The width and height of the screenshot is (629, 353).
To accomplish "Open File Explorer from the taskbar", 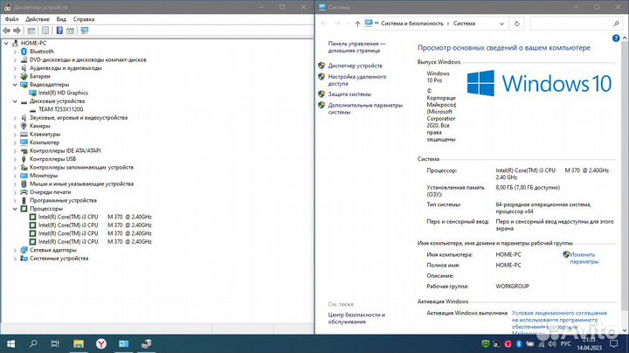I will click(x=79, y=343).
